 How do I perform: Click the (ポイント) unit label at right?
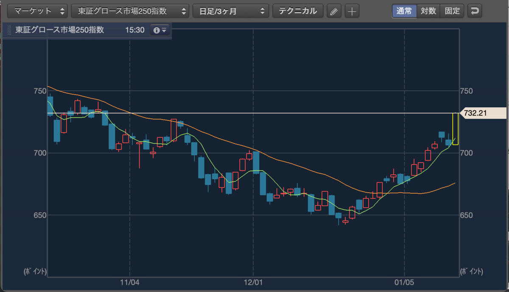pos(472,272)
